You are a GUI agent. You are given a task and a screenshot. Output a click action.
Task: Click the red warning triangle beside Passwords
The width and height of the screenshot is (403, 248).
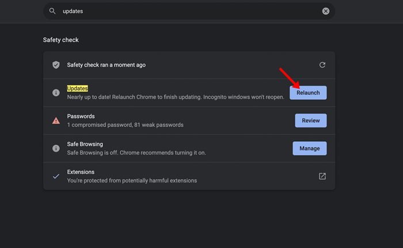[x=56, y=121]
